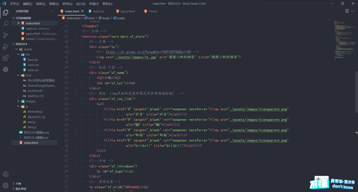358x192 pixels.
Task: Open fireworks.js in the file tree
Action: (x=35, y=112)
